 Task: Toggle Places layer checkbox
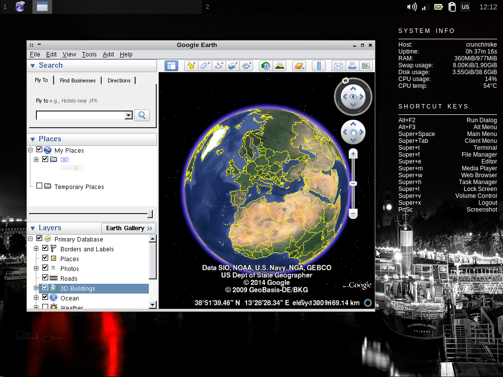(45, 258)
